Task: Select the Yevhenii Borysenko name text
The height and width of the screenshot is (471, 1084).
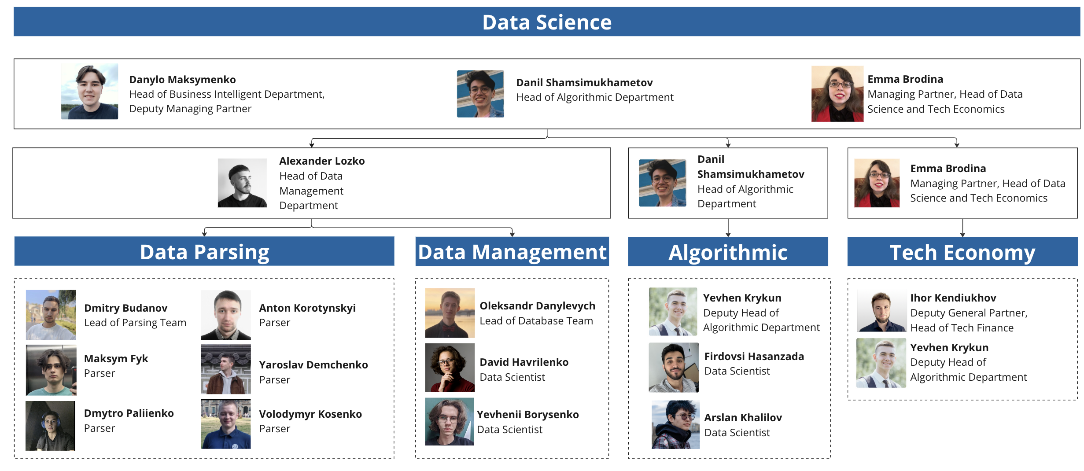Action: (x=527, y=415)
